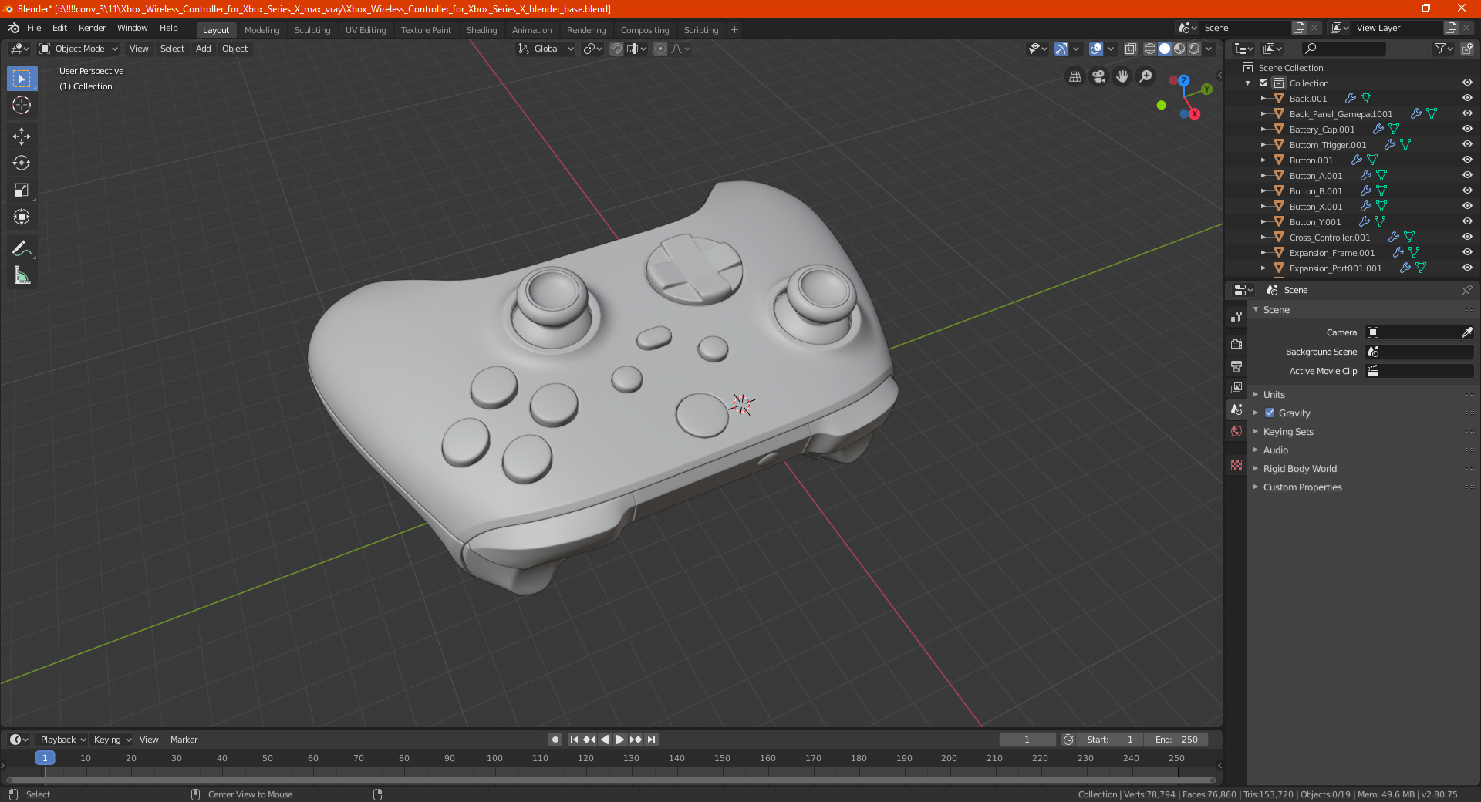Select the Scale tool
The image size is (1481, 802).
click(22, 190)
